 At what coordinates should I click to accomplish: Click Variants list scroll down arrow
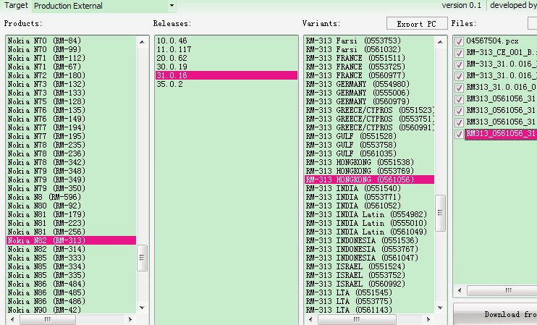pyautogui.click(x=440, y=308)
